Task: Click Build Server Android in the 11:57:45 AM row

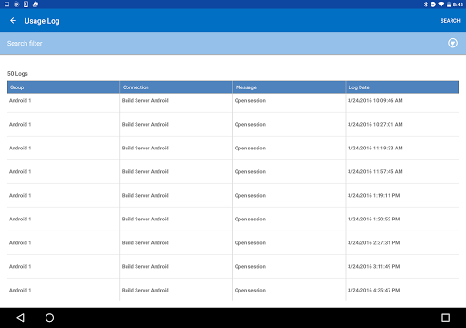Action: coord(145,171)
